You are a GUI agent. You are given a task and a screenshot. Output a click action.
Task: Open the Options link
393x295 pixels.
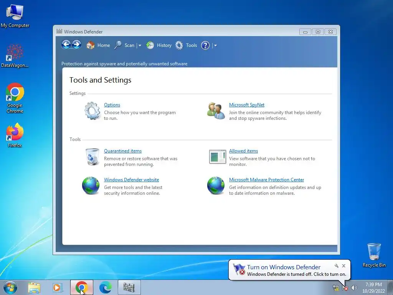tap(112, 105)
